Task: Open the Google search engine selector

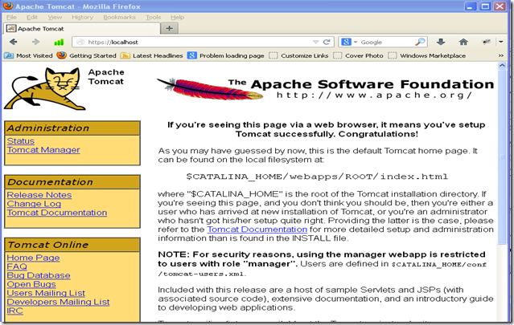Action: pos(348,42)
